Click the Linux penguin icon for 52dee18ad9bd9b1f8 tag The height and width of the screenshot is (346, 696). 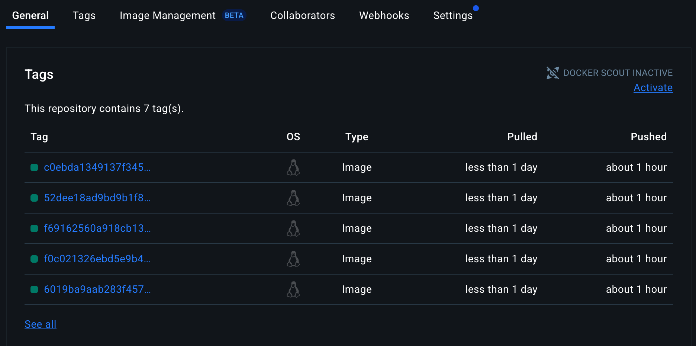click(293, 198)
